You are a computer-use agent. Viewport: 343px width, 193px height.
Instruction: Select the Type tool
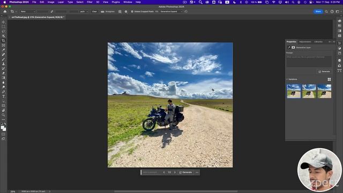click(x=3, y=96)
